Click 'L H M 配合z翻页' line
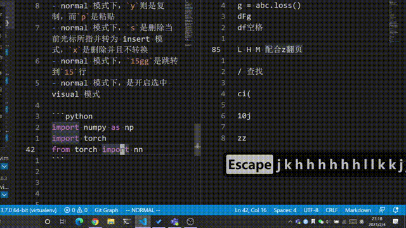 [x=270, y=49]
